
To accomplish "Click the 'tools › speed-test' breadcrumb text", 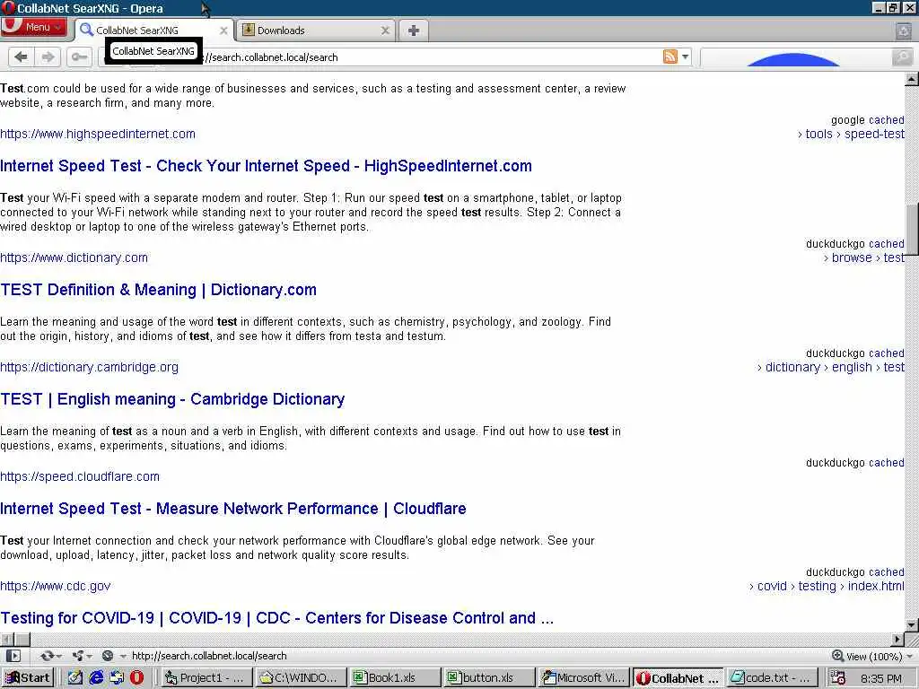I will tap(851, 135).
